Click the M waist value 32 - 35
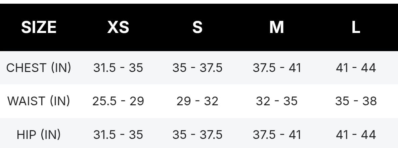This screenshot has height=148, width=398. [x=277, y=101]
